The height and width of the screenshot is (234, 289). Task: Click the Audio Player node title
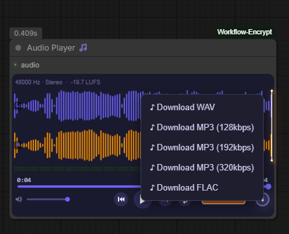[x=51, y=48]
